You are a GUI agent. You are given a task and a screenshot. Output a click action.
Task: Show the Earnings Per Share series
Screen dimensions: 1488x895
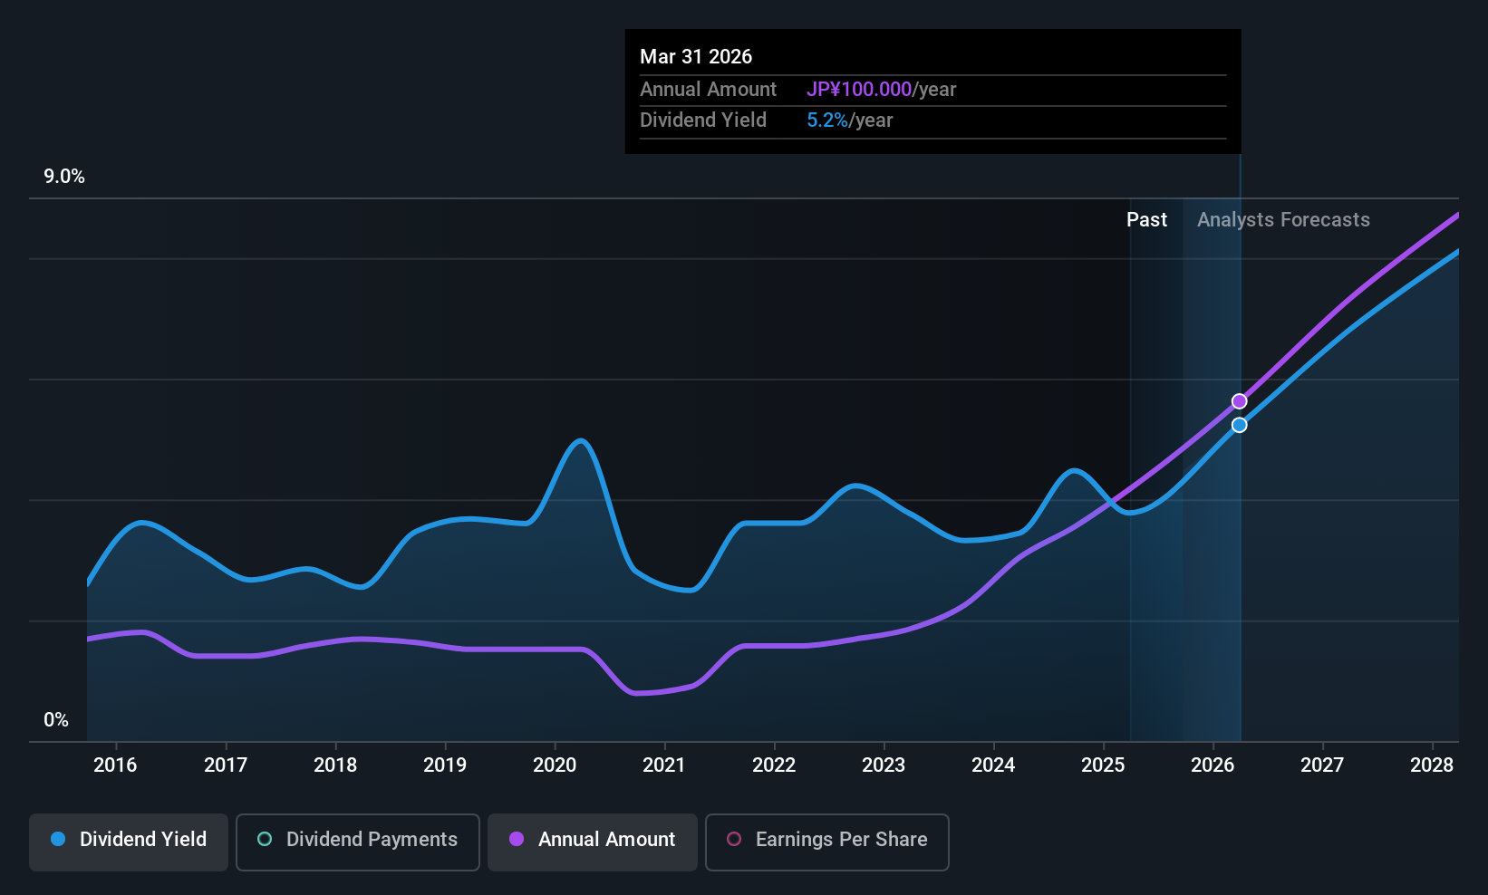pyautogui.click(x=827, y=842)
